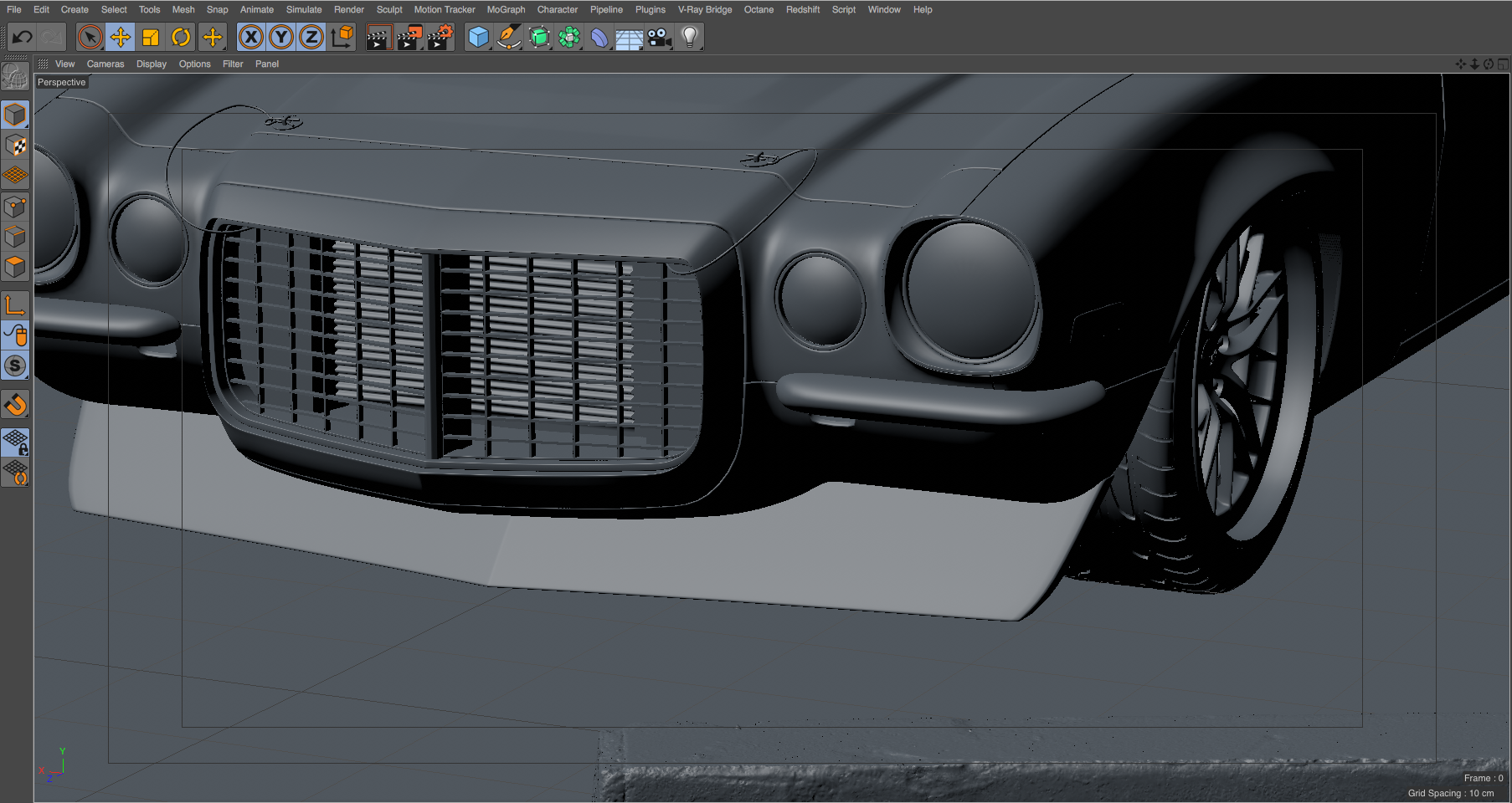Image resolution: width=1512 pixels, height=803 pixels.
Task: Expand the viewport Filter menu
Action: pyautogui.click(x=233, y=64)
